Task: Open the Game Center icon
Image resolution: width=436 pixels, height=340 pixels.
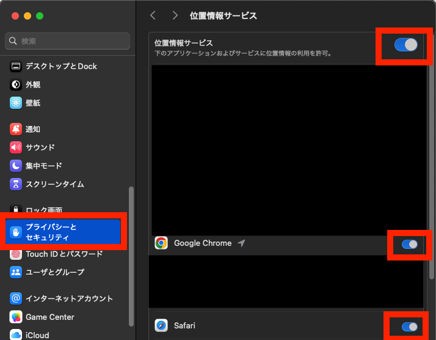Action: [x=16, y=317]
